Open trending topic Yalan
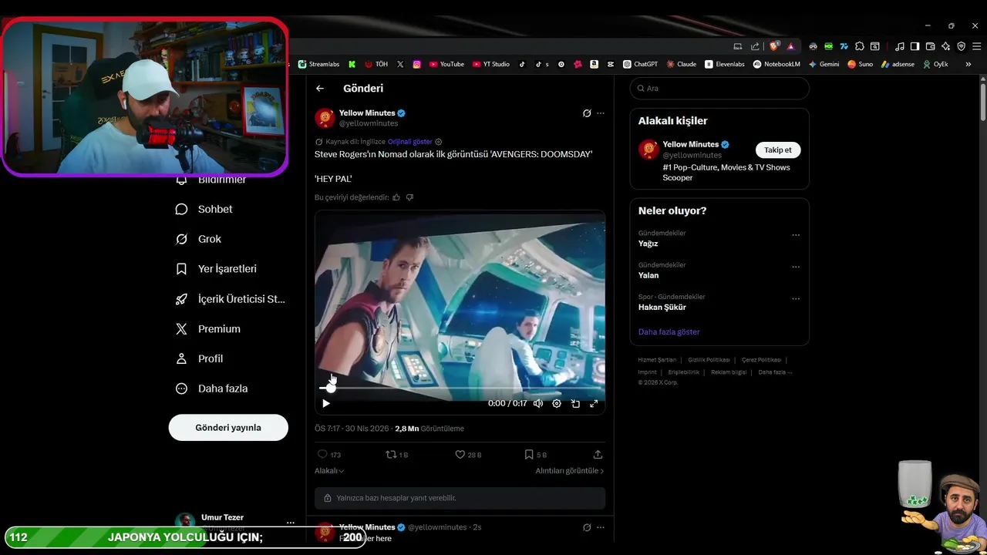Viewport: 987px width, 555px height. coord(648,275)
